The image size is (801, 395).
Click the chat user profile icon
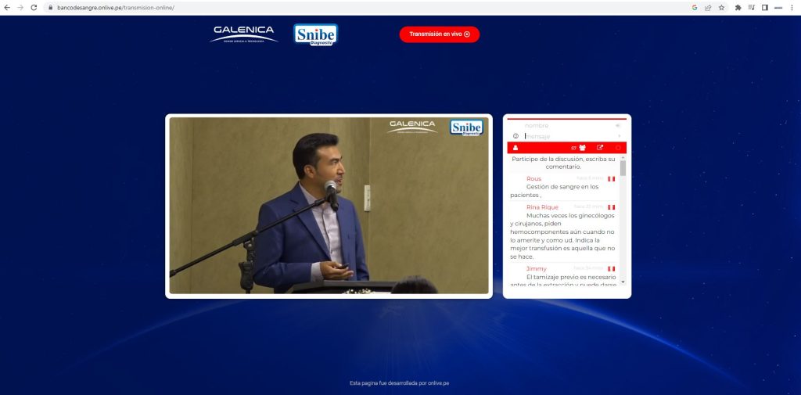click(515, 148)
